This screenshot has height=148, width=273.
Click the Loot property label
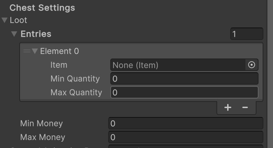18,20
